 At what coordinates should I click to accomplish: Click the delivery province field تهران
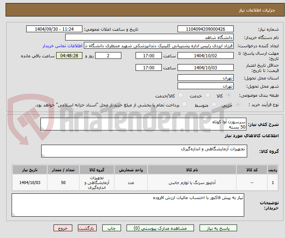point(205,78)
